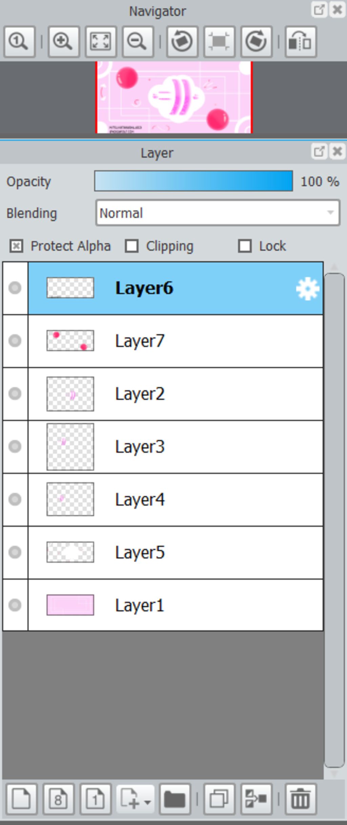Create a new layer folder
Screen dimensions: 347x825
175,800
